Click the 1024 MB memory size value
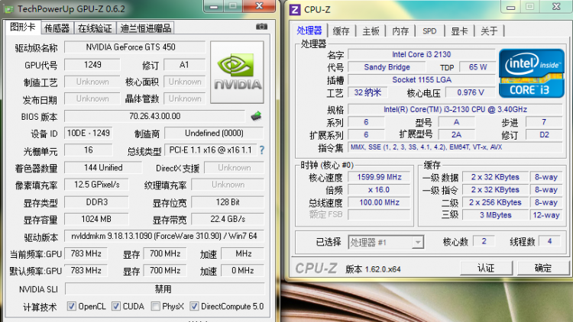This screenshot has height=322, width=573. (x=96, y=219)
